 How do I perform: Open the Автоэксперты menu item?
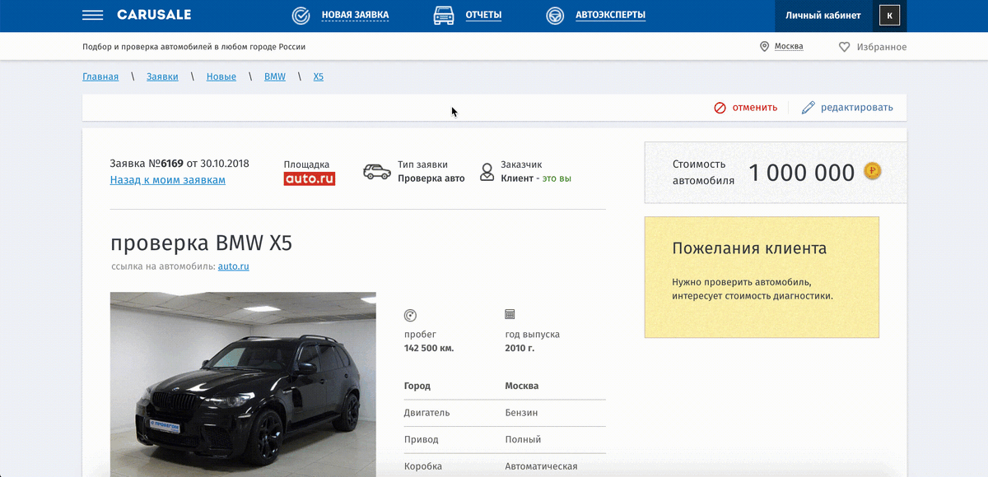(610, 16)
